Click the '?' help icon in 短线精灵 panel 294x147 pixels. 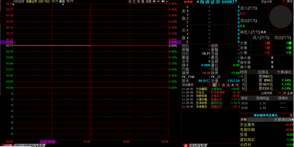tap(210, 85)
